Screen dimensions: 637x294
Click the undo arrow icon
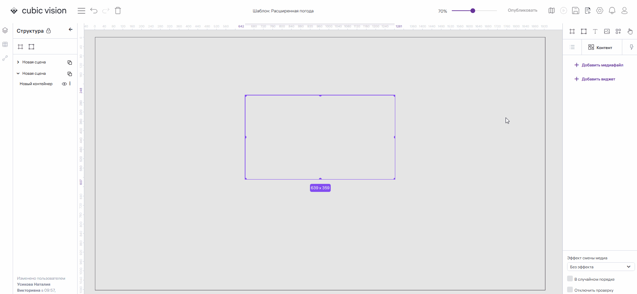(x=94, y=11)
